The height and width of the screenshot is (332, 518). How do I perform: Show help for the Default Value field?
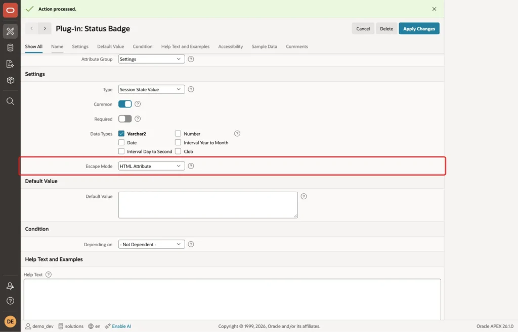coord(304,196)
